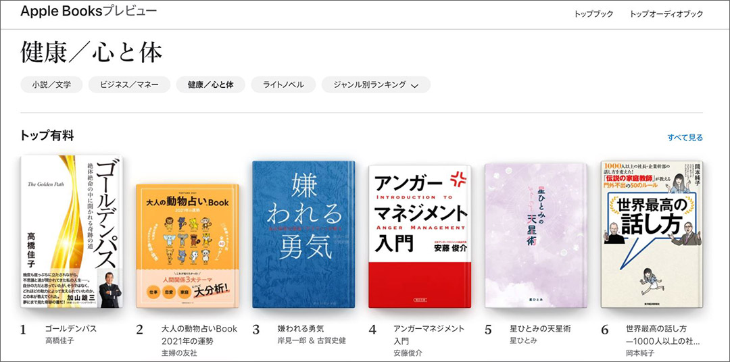Select the ライトノベル category pill

pos(283,84)
